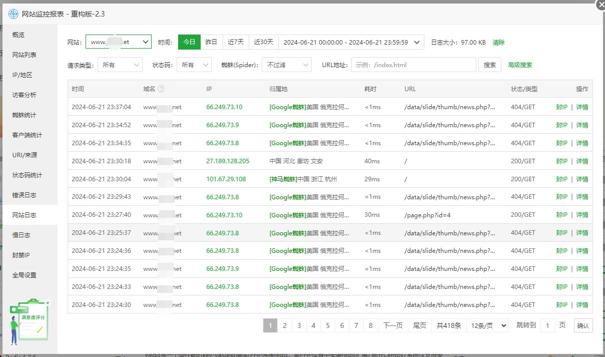Open the 12条/页 page size dropdown
This screenshot has height=357, width=605.
coord(487,325)
